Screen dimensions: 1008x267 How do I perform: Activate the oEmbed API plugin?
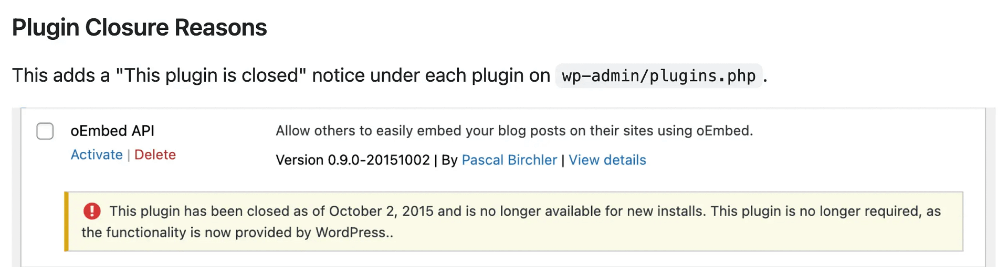97,155
